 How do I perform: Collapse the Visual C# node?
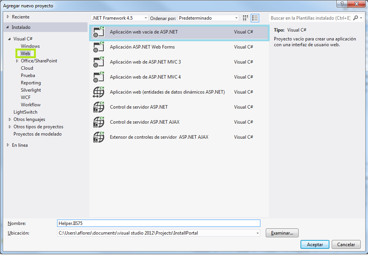tap(9, 39)
